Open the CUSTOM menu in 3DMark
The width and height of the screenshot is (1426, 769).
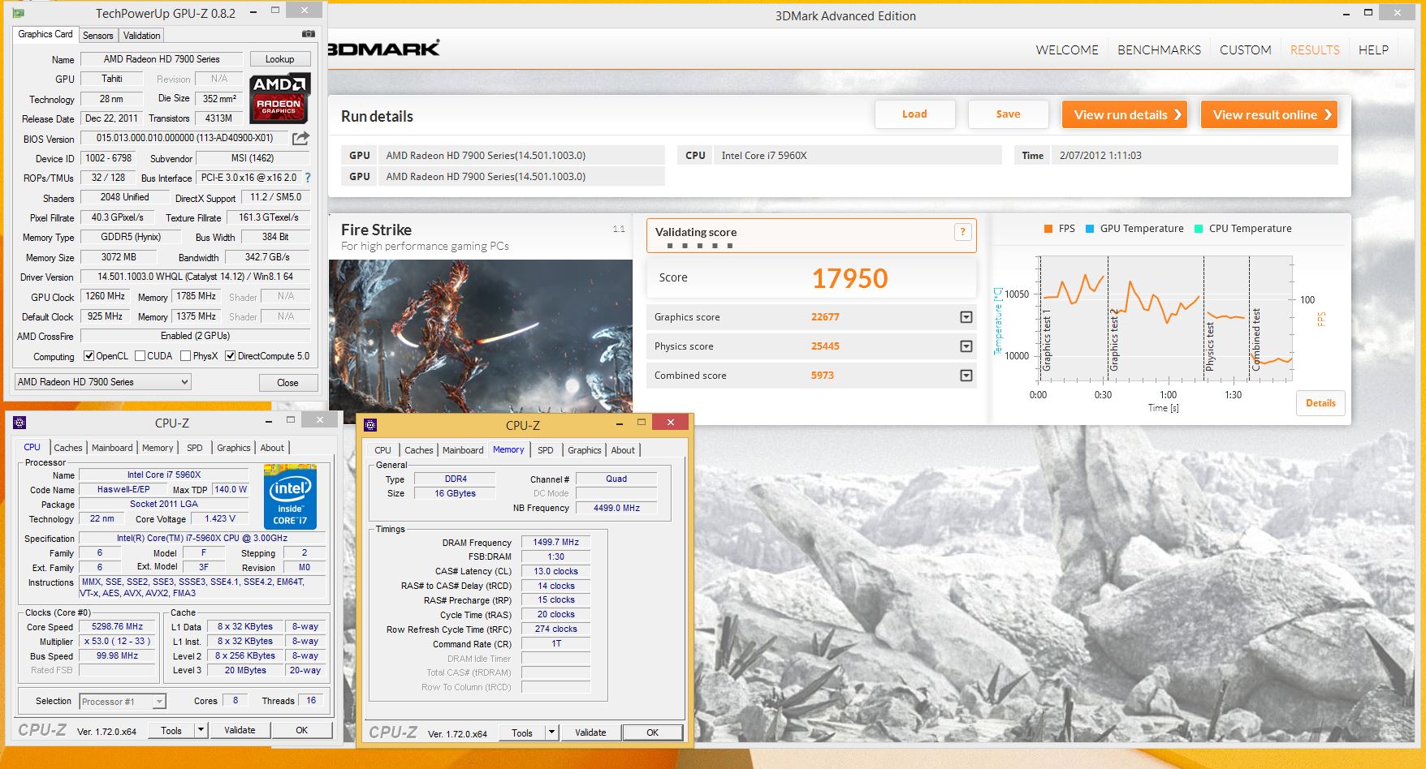coord(1245,50)
